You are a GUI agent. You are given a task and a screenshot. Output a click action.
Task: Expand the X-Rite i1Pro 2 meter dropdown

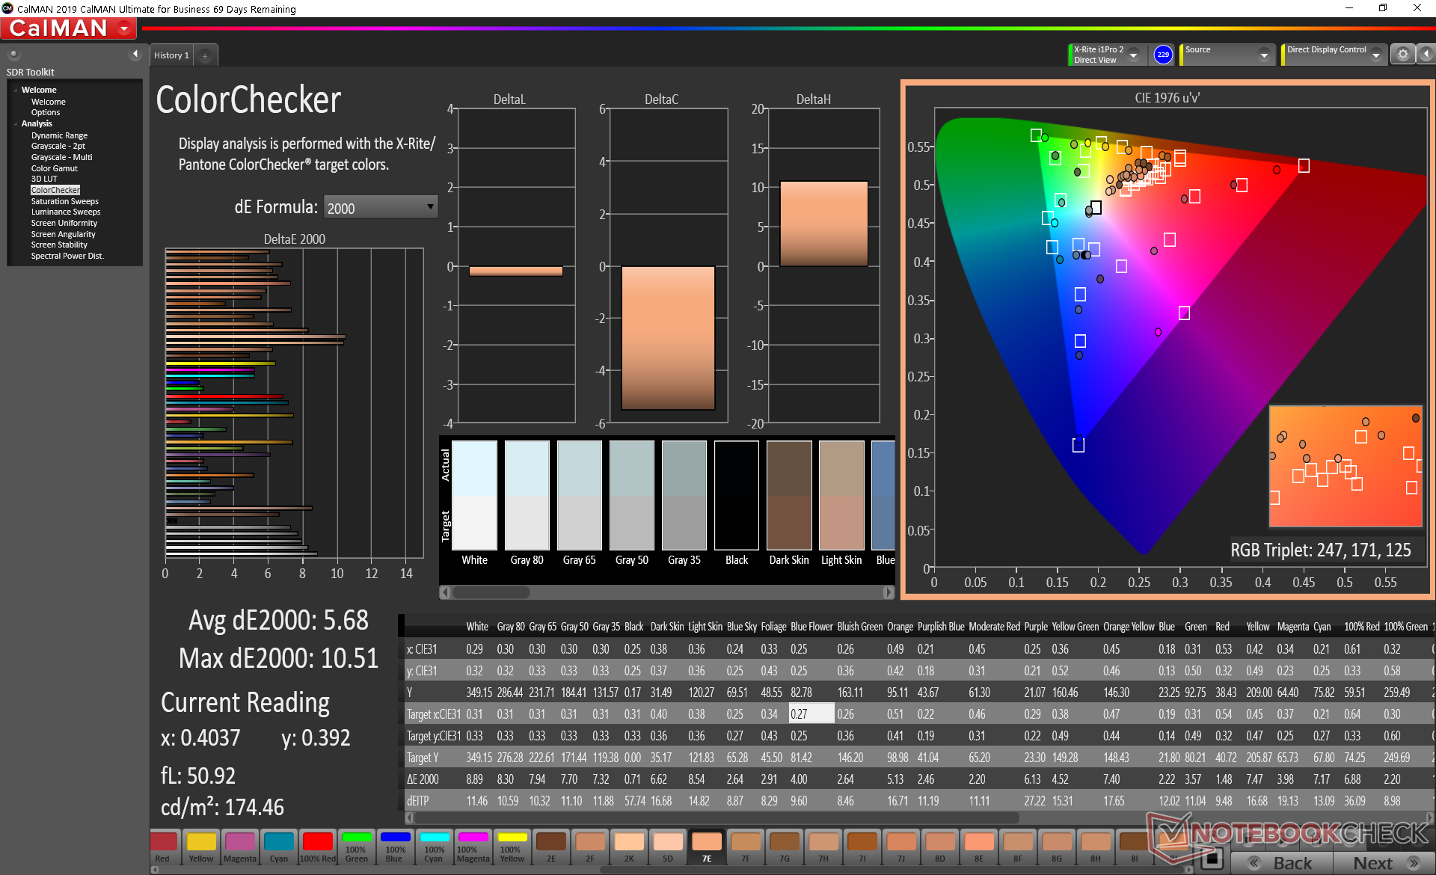[x=1133, y=55]
